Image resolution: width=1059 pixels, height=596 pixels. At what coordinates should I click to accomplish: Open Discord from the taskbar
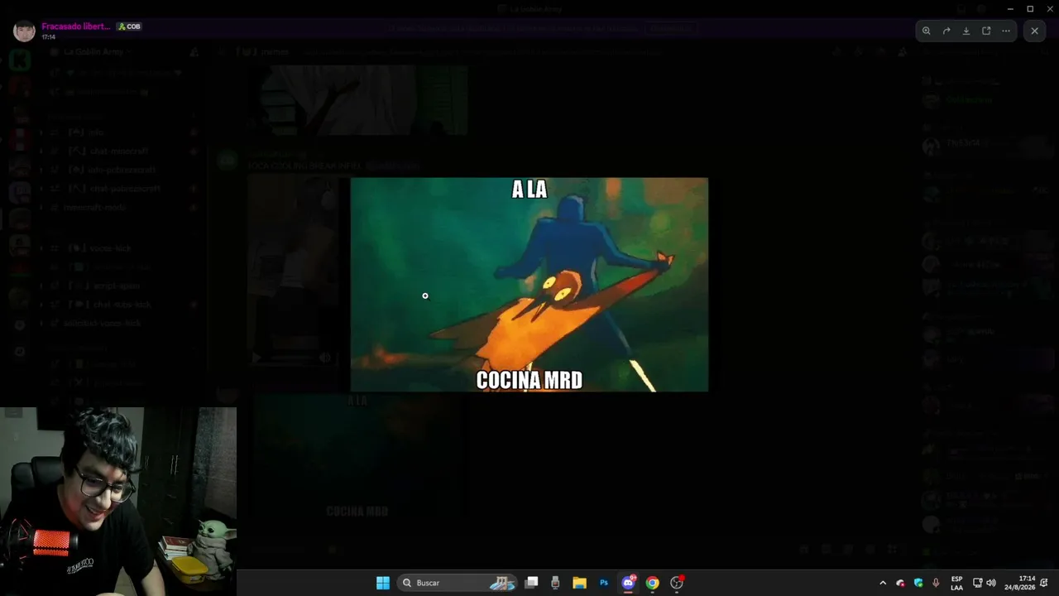628,583
